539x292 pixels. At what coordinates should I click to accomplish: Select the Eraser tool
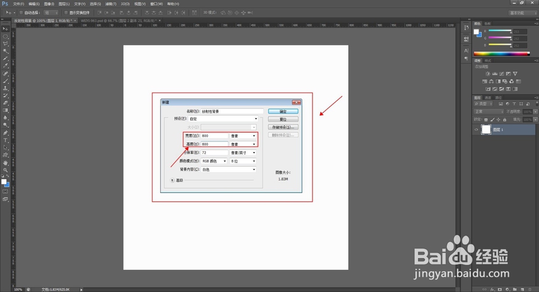coord(5,103)
